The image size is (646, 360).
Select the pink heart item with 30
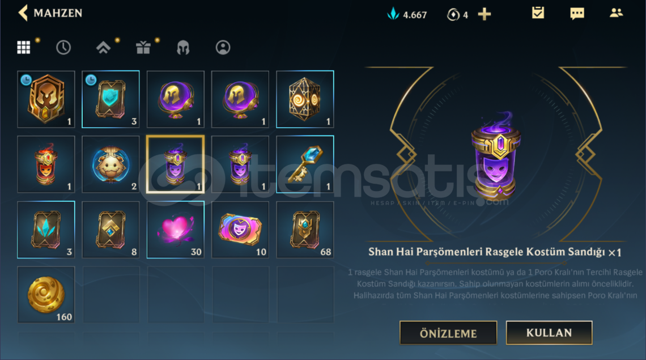tap(176, 230)
